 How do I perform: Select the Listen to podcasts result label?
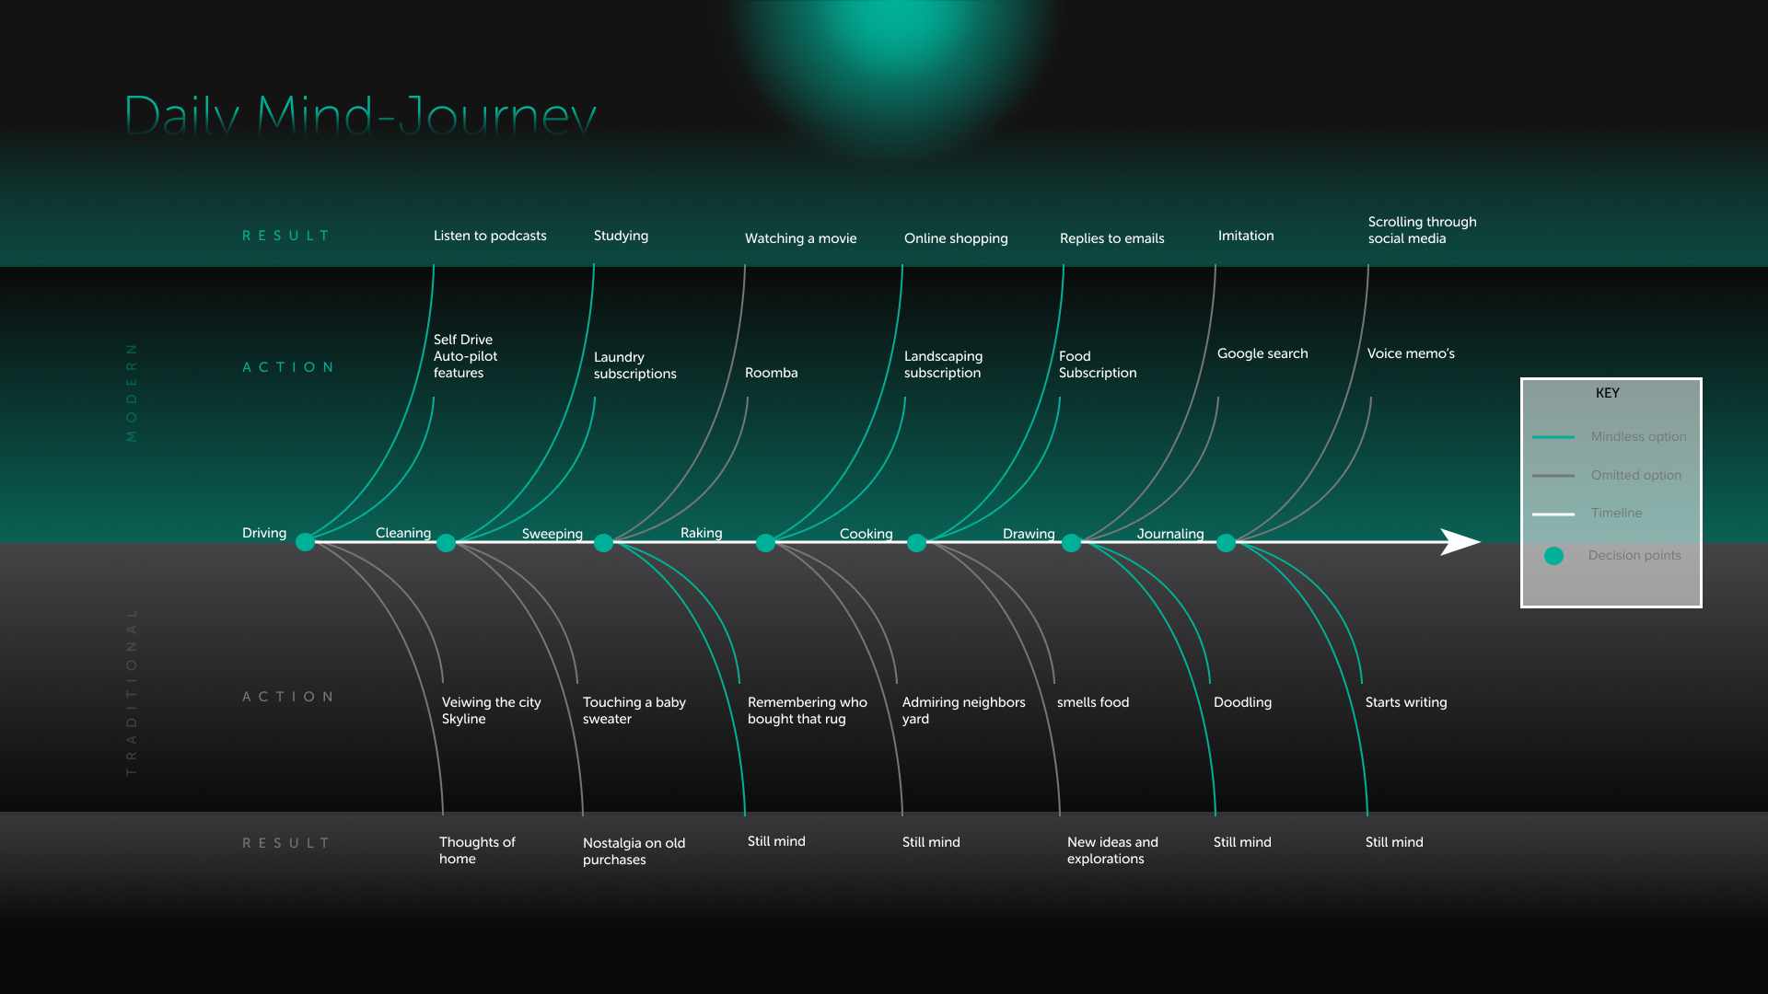tap(490, 236)
